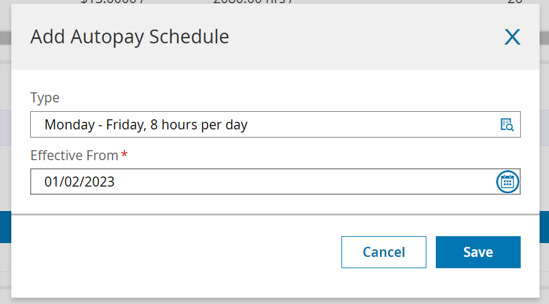Focus the Type input field
549x304 pixels.
(x=264, y=124)
